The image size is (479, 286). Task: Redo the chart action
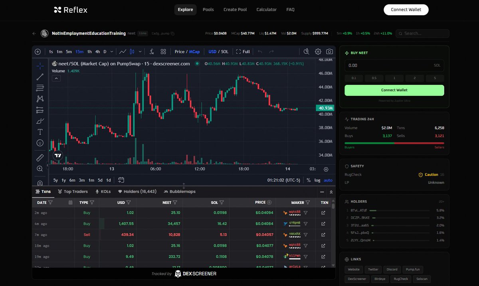[271, 51]
